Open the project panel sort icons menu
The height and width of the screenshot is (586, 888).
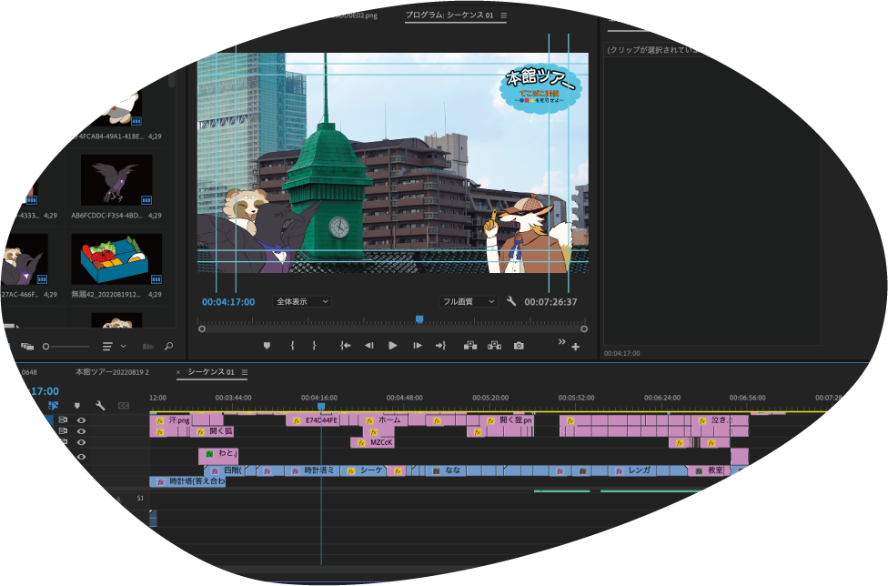click(x=107, y=347)
